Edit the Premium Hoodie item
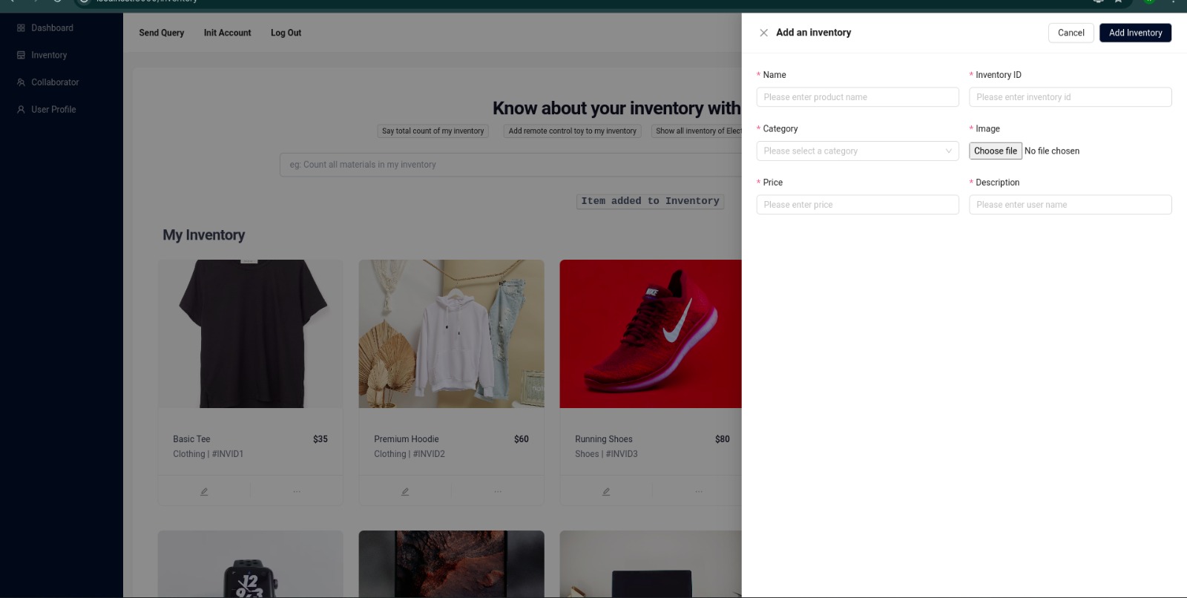 pos(405,491)
